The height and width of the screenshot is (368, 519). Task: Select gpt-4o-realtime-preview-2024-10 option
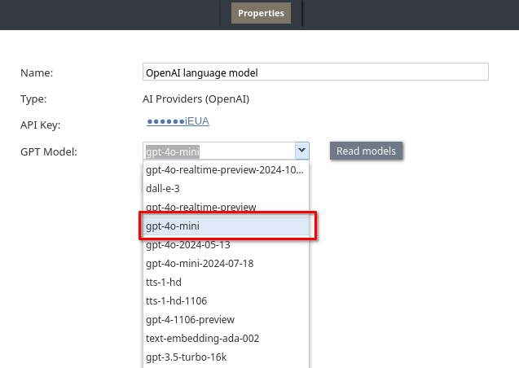pos(226,170)
